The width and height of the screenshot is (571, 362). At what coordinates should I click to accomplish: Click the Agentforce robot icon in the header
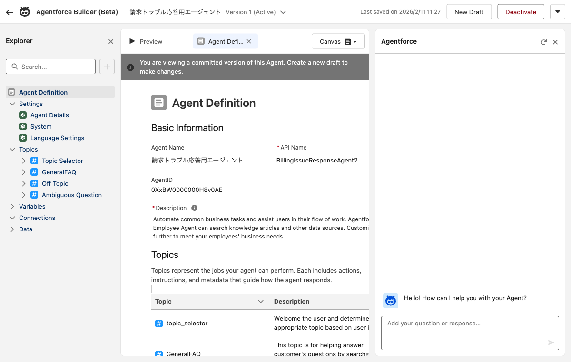point(24,12)
